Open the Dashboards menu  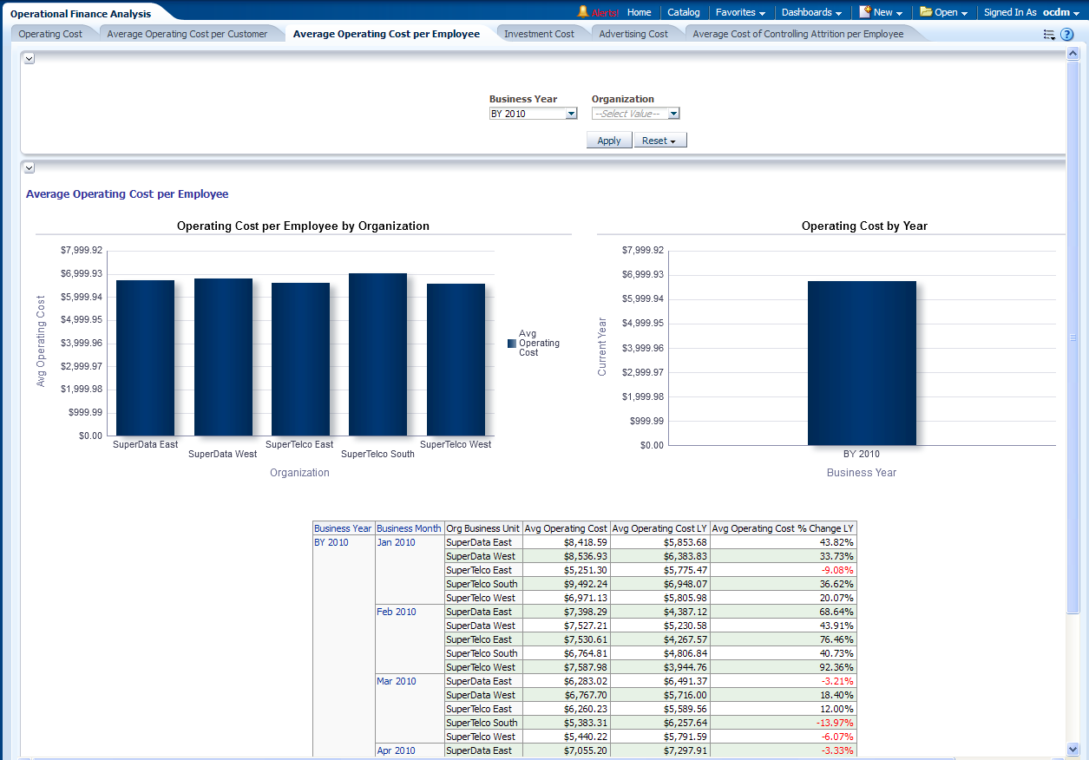coord(811,12)
